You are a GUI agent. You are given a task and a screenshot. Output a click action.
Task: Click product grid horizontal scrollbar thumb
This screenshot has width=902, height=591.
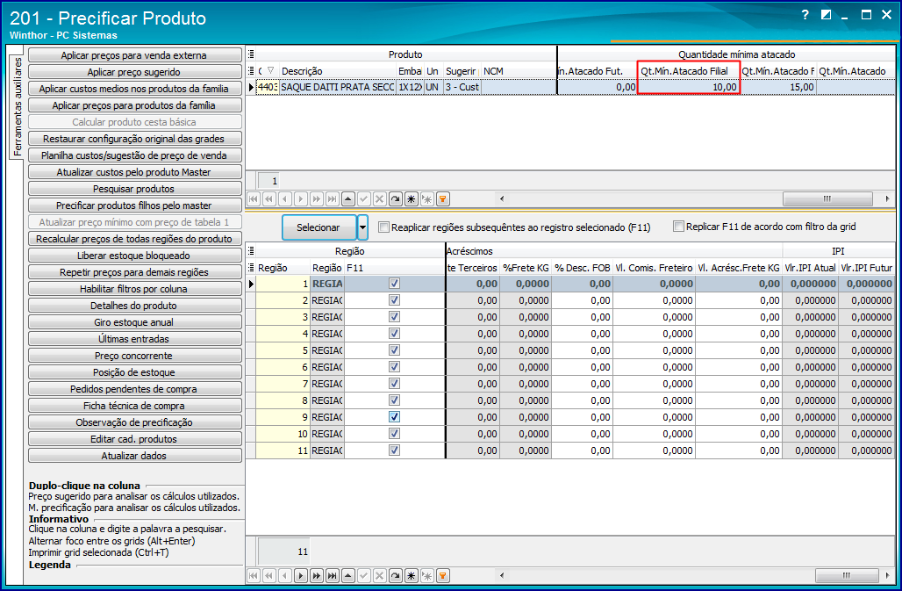[827, 199]
